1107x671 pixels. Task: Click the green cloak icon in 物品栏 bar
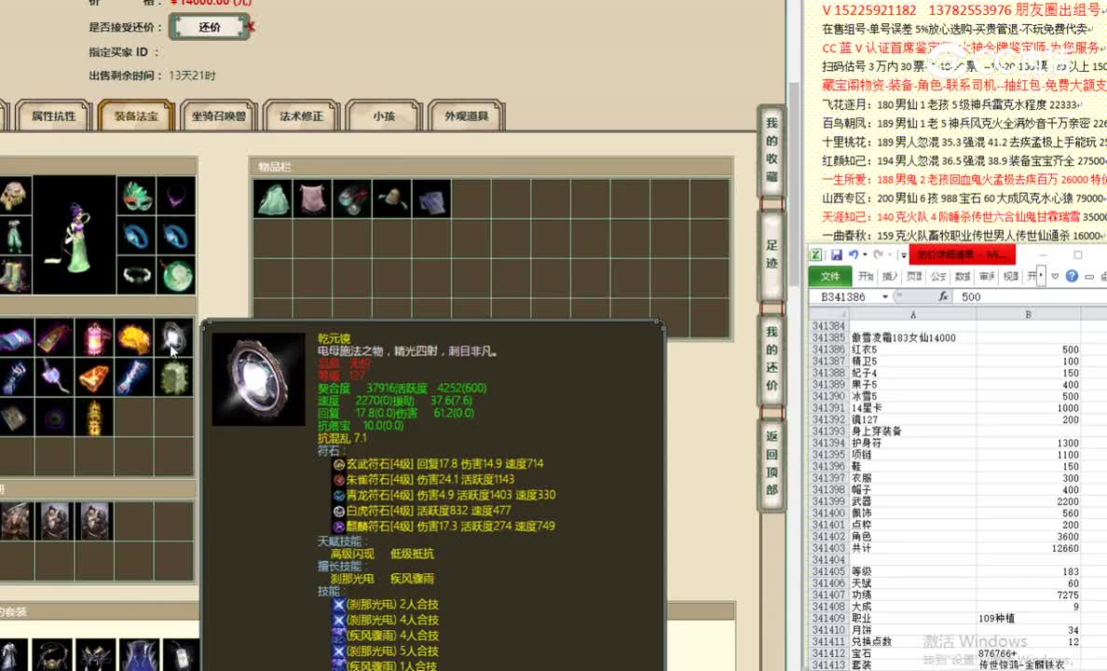point(271,198)
